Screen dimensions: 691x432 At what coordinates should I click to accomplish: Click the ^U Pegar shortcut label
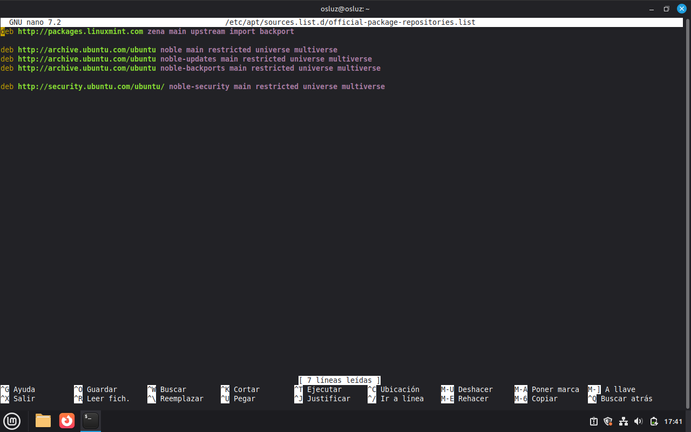(x=238, y=399)
